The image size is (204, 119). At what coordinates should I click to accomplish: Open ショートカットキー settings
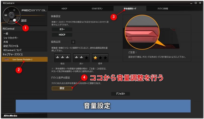pyautogui.click(x=11, y=38)
